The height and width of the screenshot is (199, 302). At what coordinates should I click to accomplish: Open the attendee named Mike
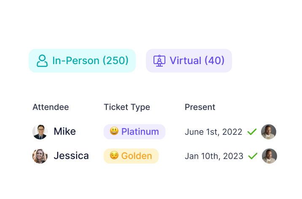pos(65,132)
